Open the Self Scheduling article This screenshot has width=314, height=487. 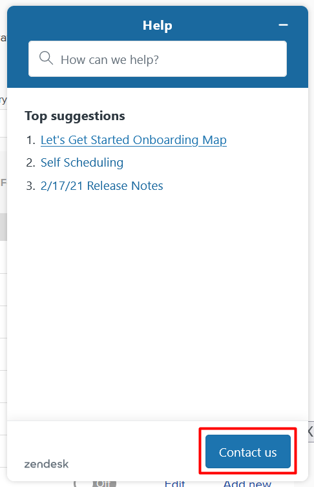click(82, 162)
